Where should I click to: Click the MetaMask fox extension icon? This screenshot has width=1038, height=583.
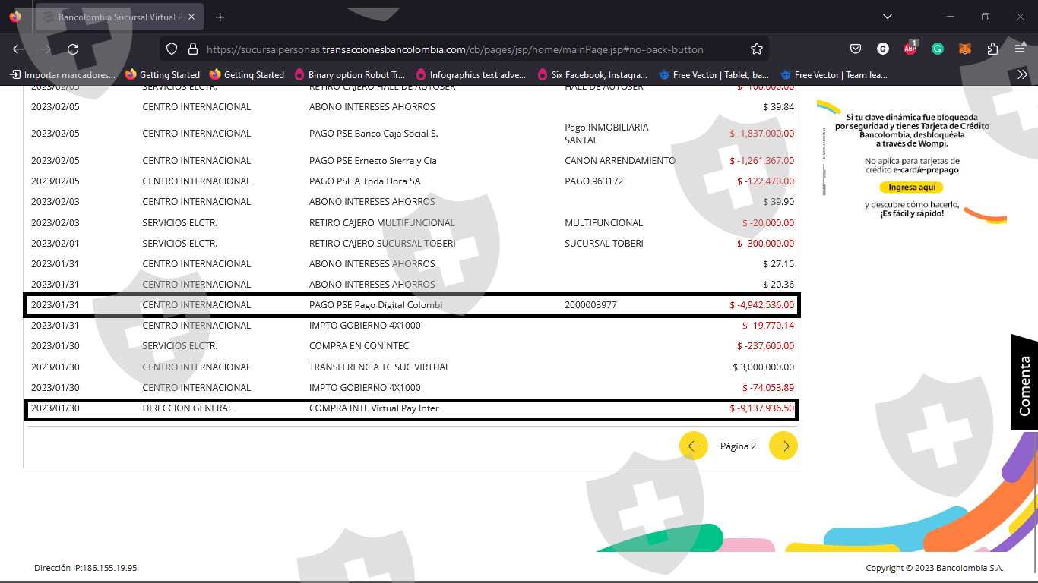click(964, 49)
